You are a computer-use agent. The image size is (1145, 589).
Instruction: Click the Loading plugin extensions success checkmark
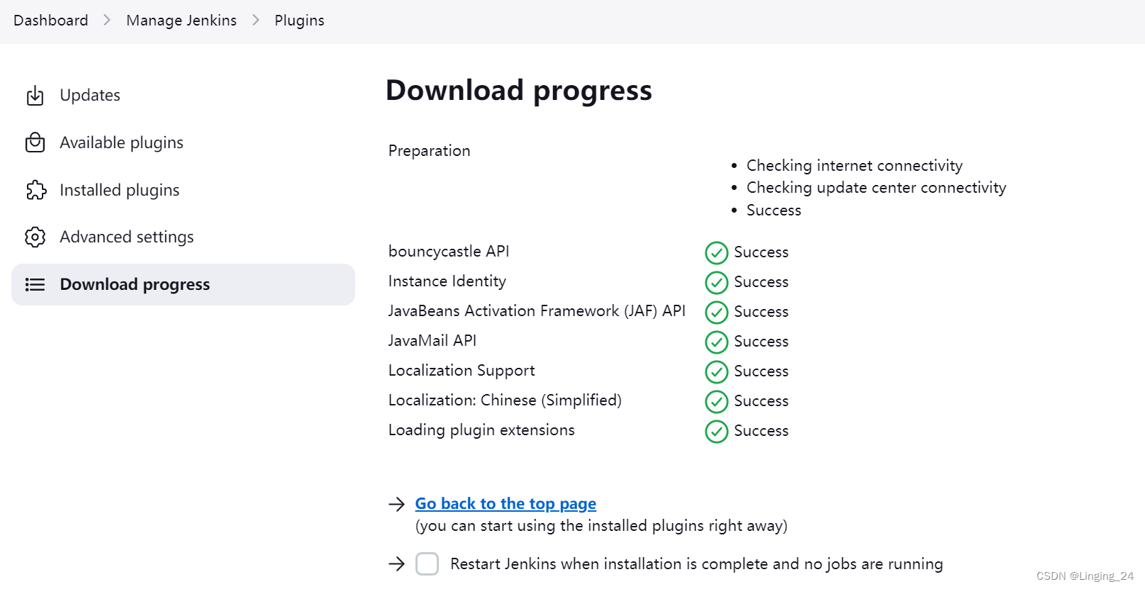tap(717, 432)
